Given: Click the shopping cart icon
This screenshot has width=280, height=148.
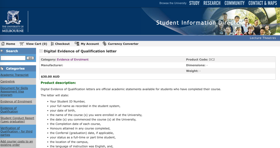Looking at the screenshot, I should 22,44.
